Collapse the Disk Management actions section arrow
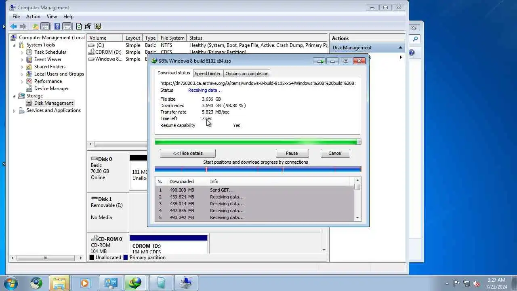The height and width of the screenshot is (291, 517). tap(400, 48)
